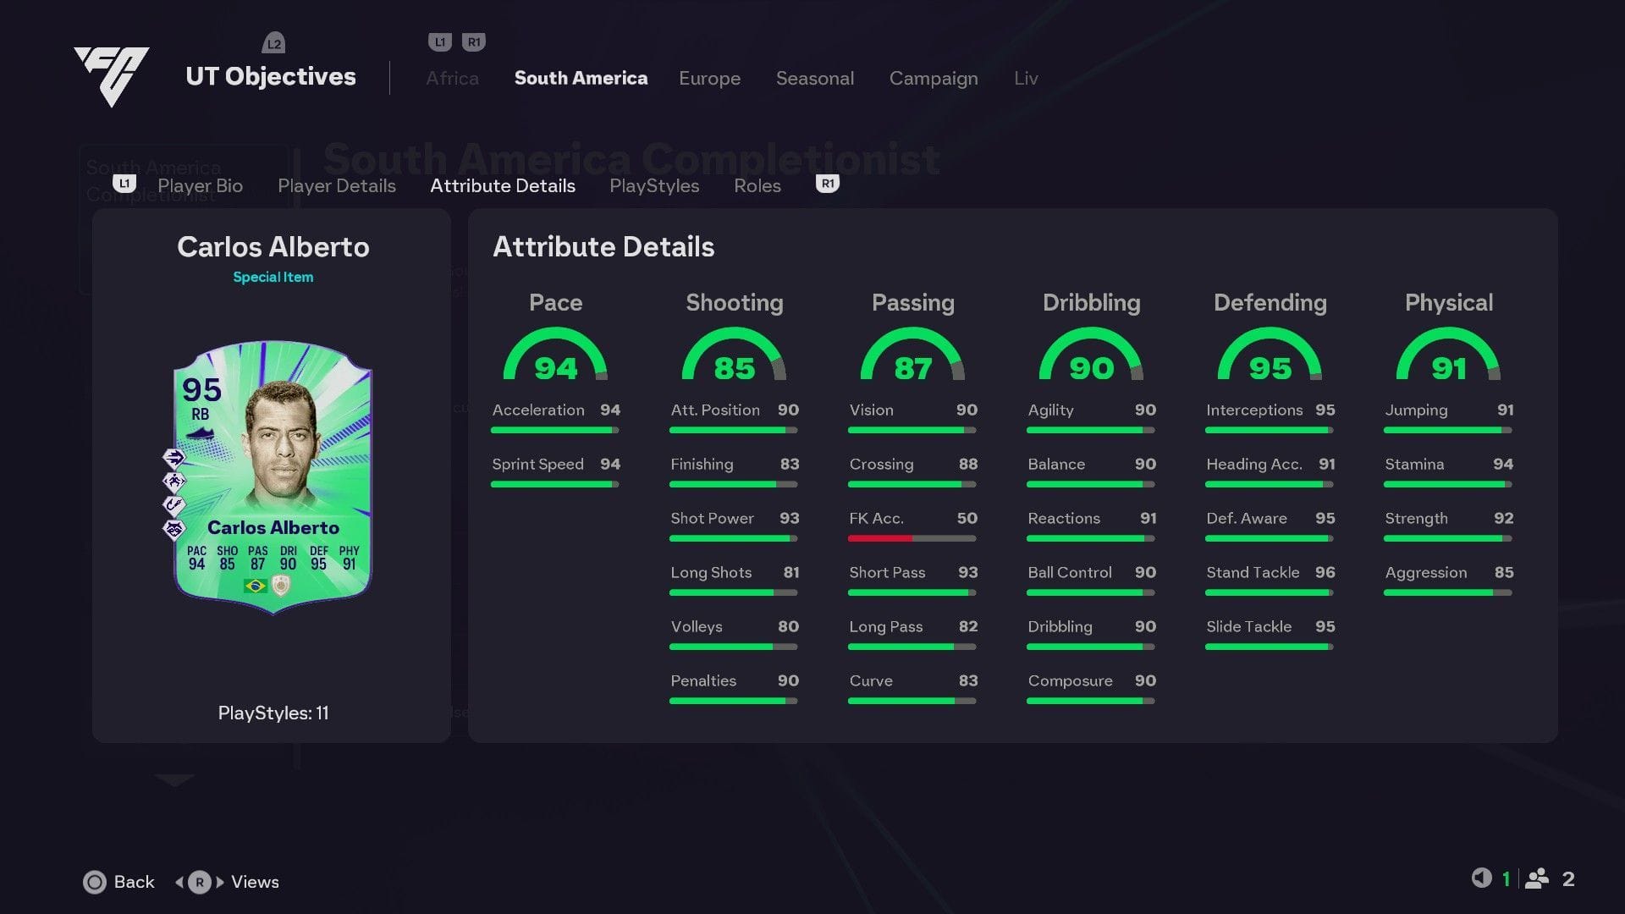Open the PlayStyles tab
Screen dimensions: 1625x914
654,185
